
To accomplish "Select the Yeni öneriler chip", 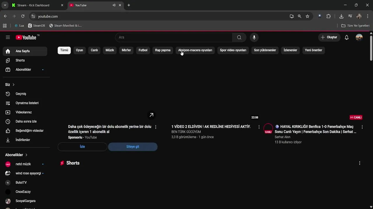I will pyautogui.click(x=314, y=50).
